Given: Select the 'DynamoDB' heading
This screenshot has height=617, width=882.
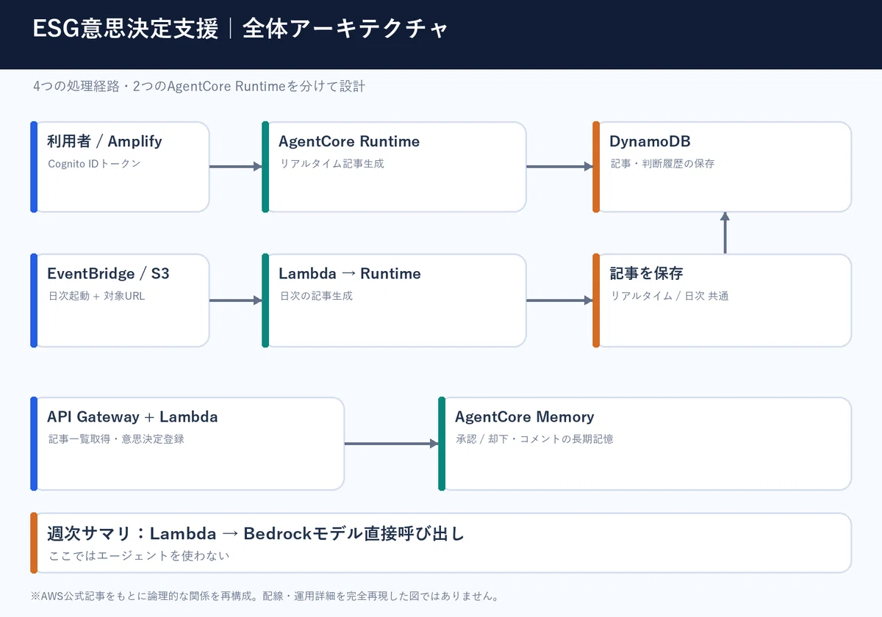Looking at the screenshot, I should (650, 141).
